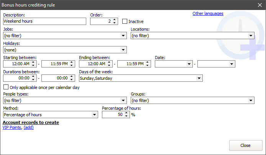
Task: Click the VIP Points account link
Action: 12,127
